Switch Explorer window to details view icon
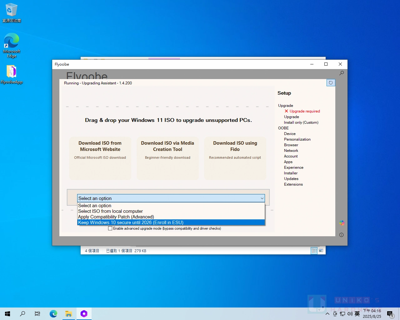 (314, 251)
